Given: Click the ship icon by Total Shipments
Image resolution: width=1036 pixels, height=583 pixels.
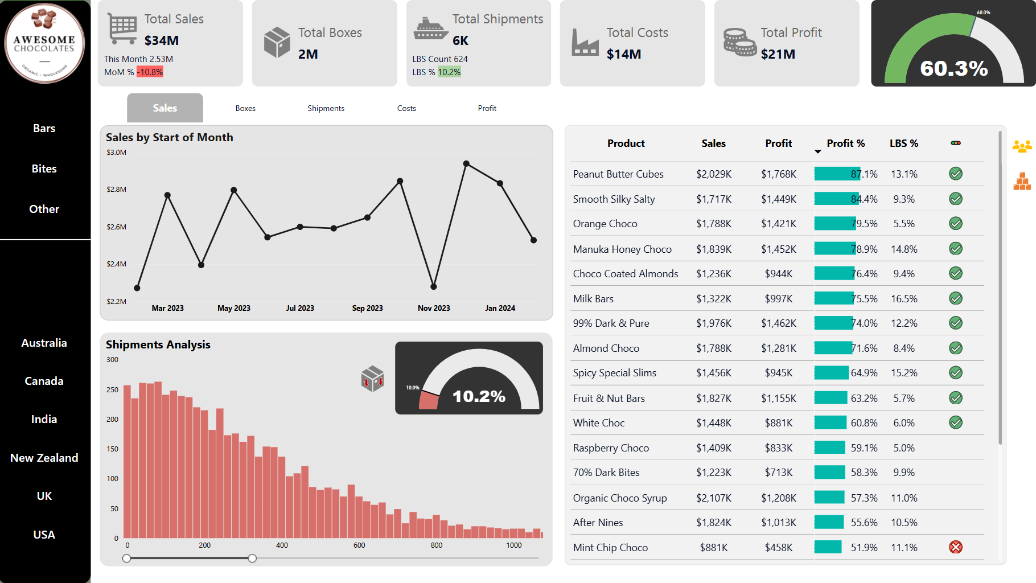Looking at the screenshot, I should point(431,28).
